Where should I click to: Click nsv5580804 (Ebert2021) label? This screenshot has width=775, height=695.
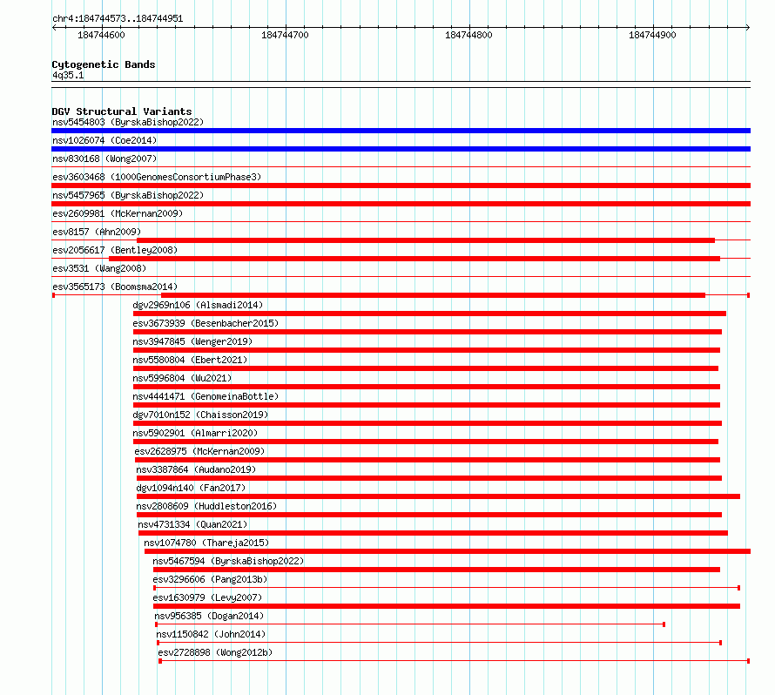point(190,360)
